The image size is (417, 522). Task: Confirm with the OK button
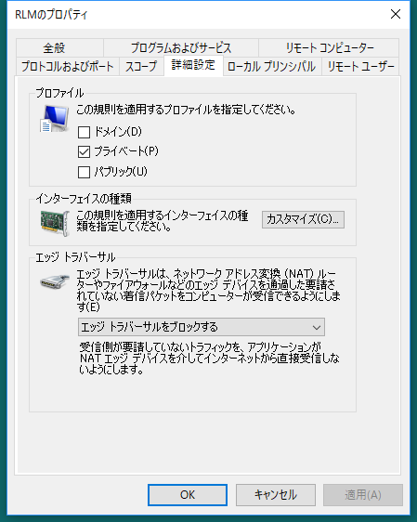pos(188,495)
